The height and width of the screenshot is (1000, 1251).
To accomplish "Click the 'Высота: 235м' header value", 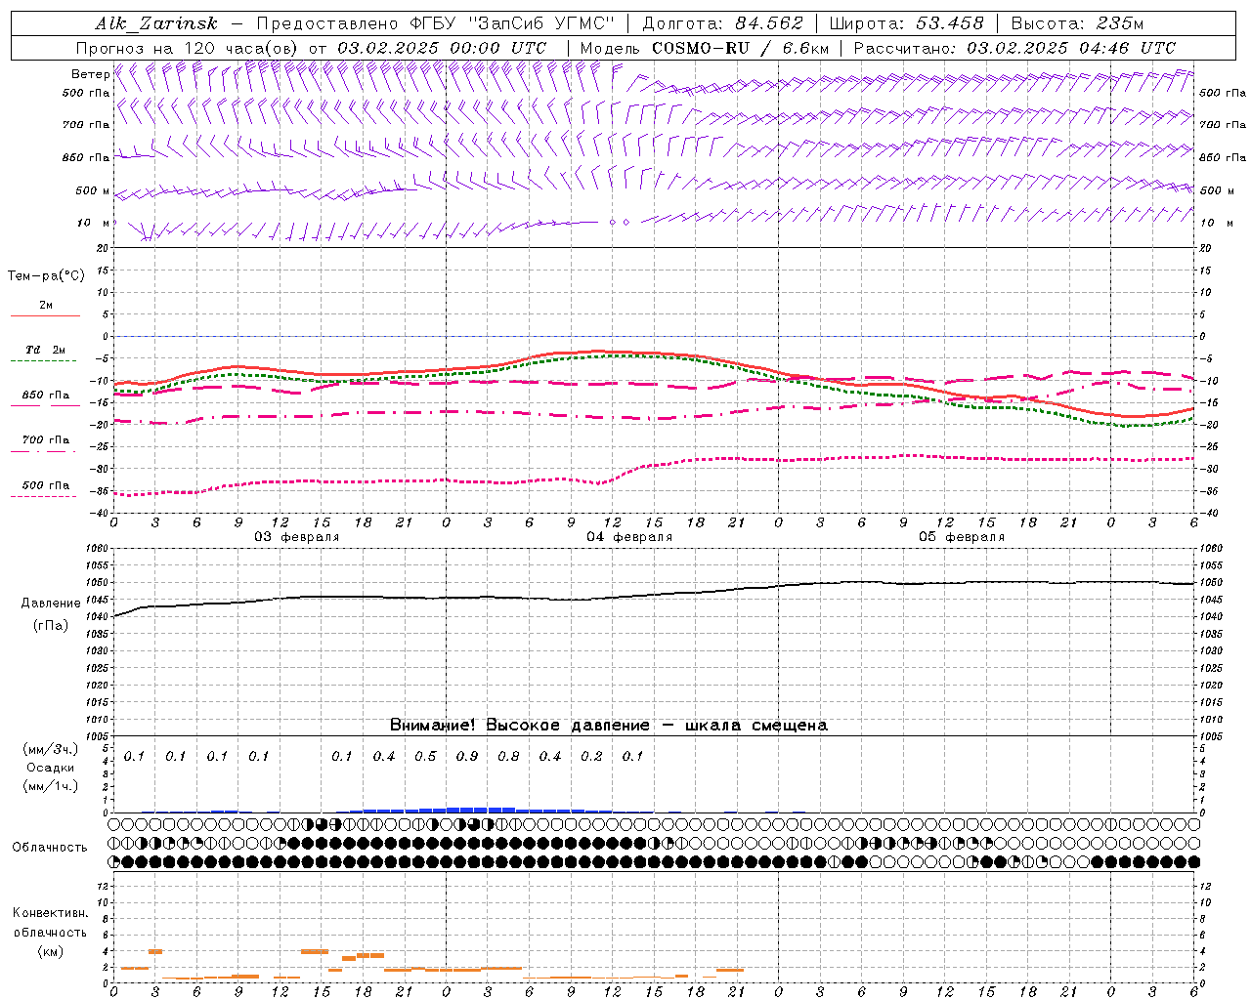I will (x=1077, y=23).
